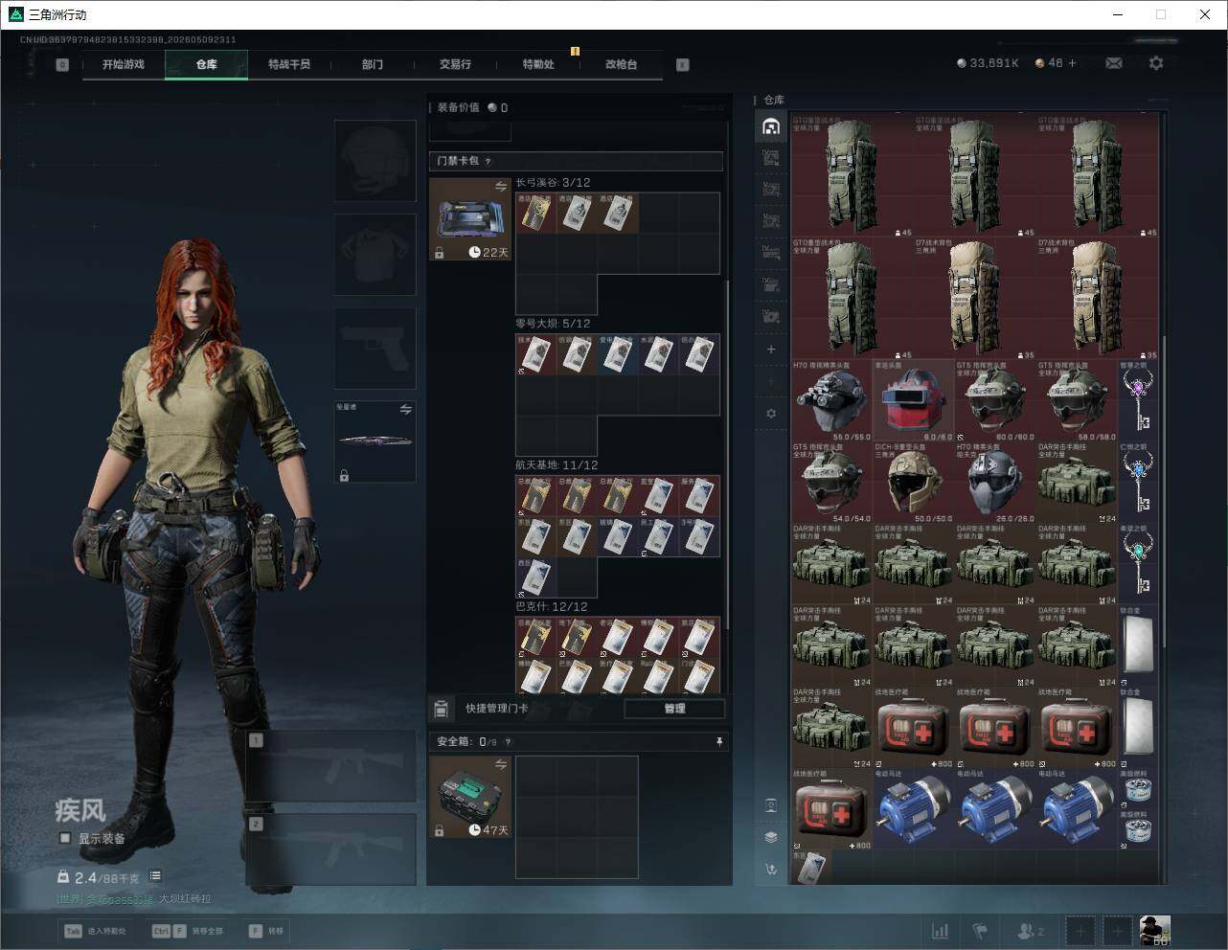Image resolution: width=1228 pixels, height=950 pixels.
Task: Click the 快捷管理门卡 clipboard icon
Action: click(441, 709)
